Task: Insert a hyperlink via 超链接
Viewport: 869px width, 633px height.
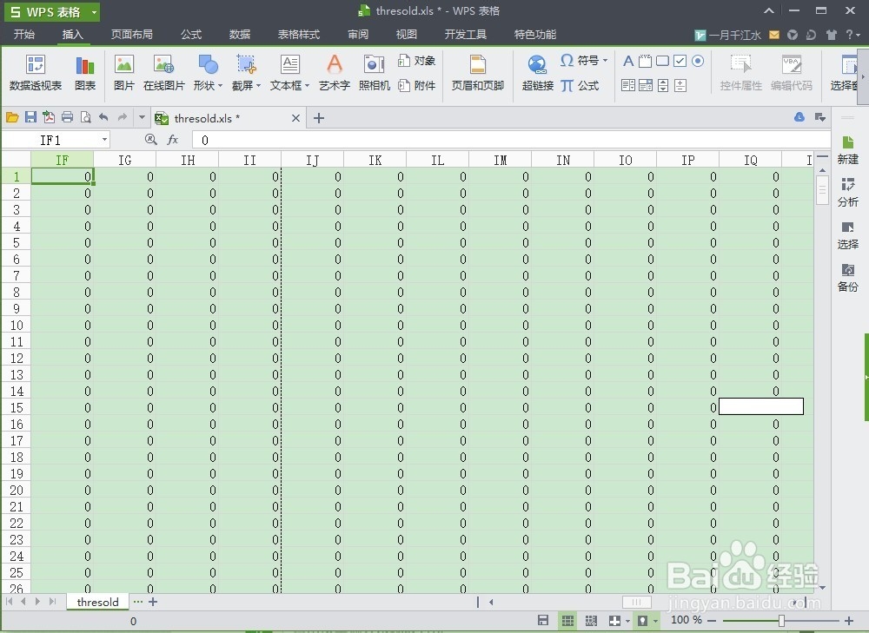Action: point(538,73)
